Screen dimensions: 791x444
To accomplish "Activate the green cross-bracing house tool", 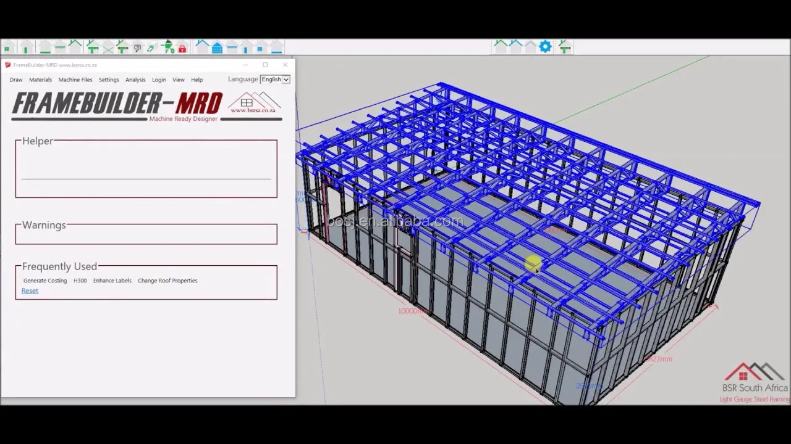I will 108,47.
